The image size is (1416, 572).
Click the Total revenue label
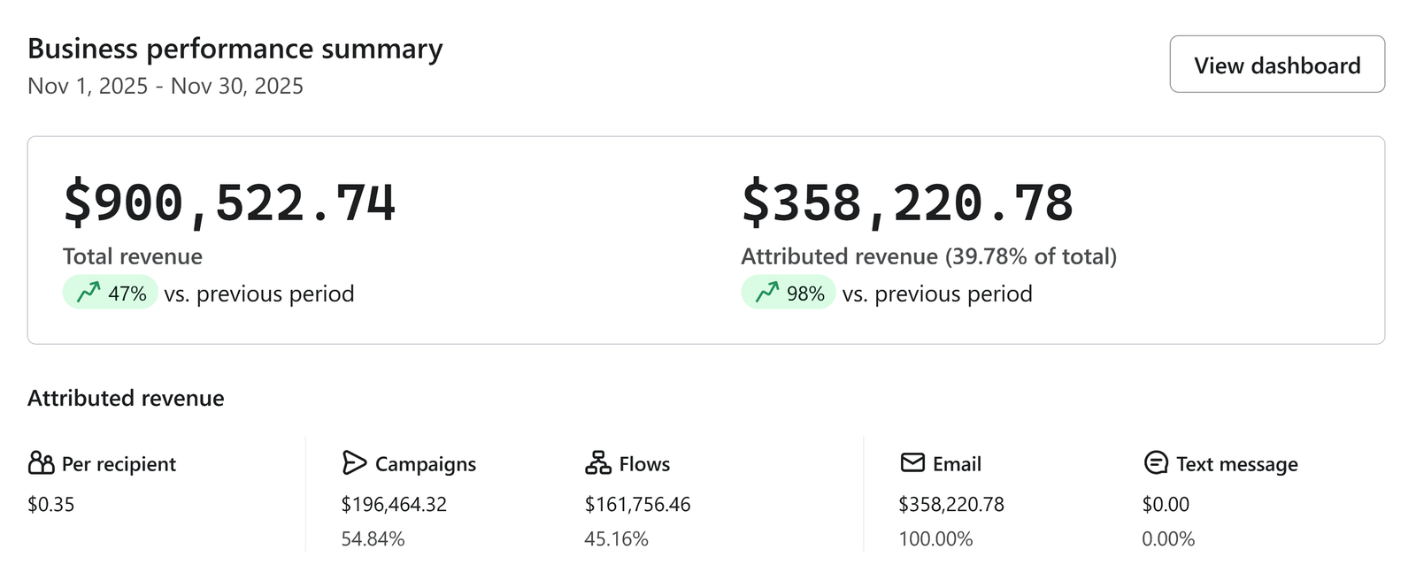133,256
